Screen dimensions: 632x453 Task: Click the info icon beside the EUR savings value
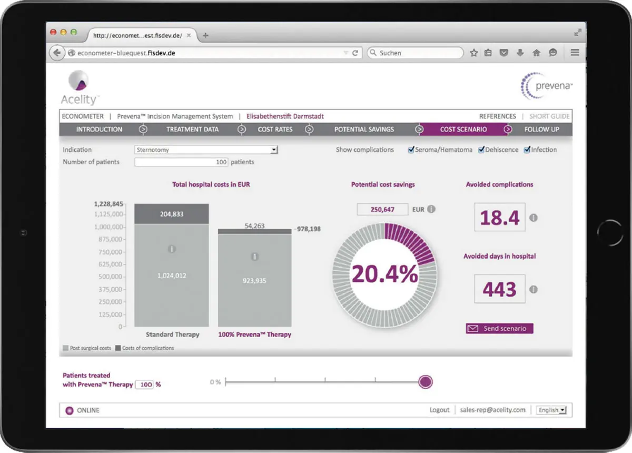click(431, 209)
